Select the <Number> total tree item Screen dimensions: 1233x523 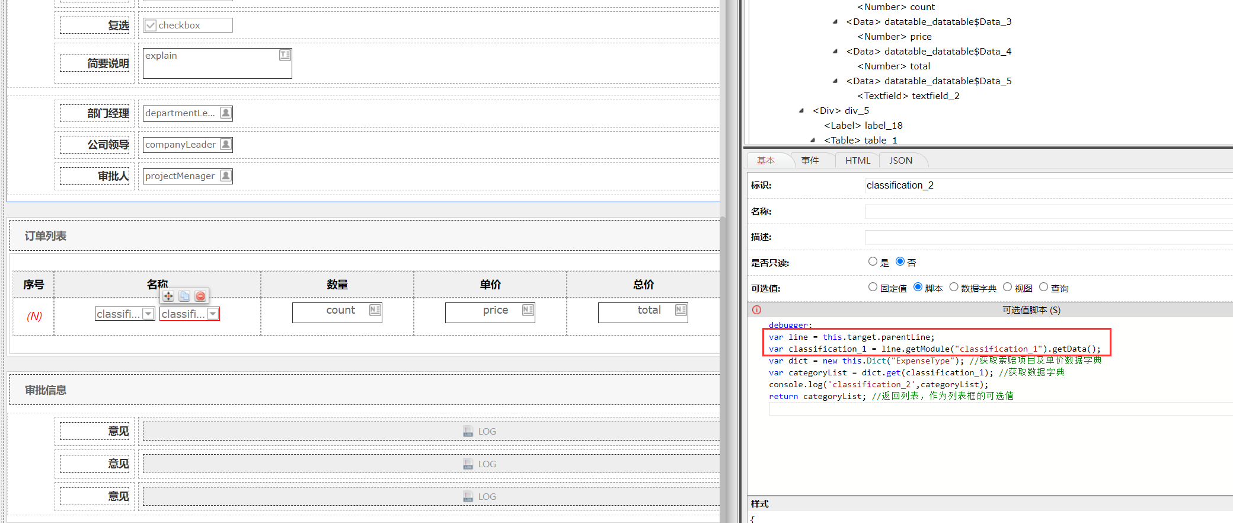tap(893, 66)
